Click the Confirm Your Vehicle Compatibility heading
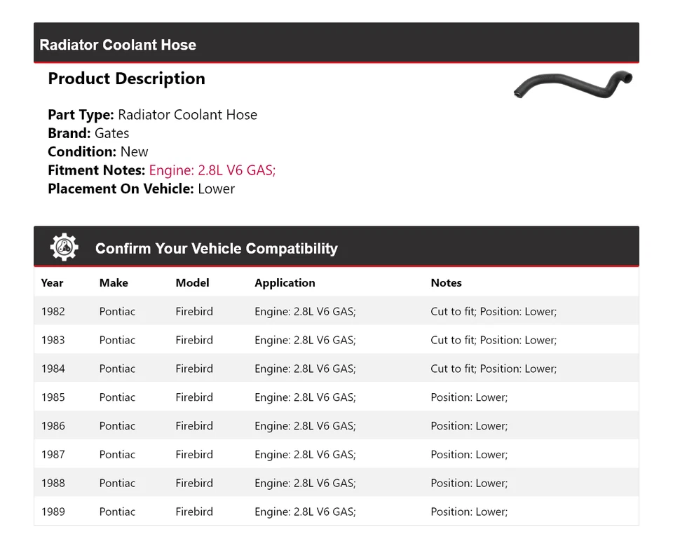 216,249
